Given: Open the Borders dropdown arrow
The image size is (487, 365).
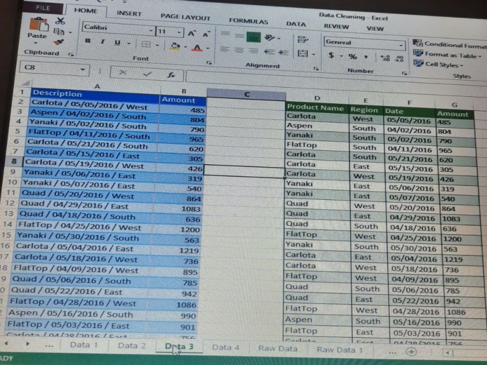Looking at the screenshot, I should pos(157,45).
